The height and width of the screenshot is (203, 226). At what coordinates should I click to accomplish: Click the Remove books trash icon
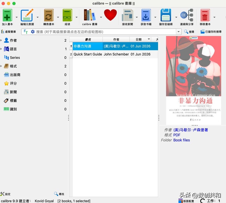pyautogui.click(x=205, y=15)
